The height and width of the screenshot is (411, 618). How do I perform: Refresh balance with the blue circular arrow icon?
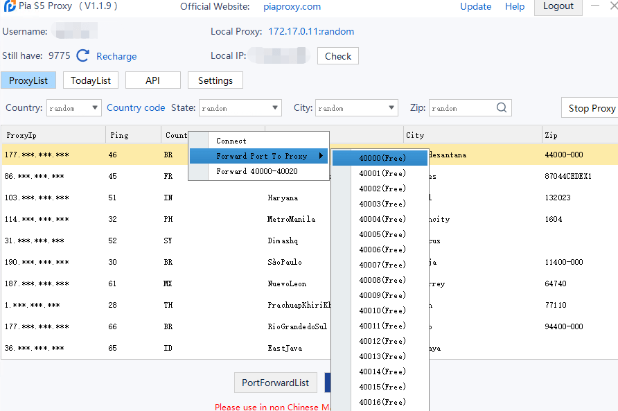(82, 56)
